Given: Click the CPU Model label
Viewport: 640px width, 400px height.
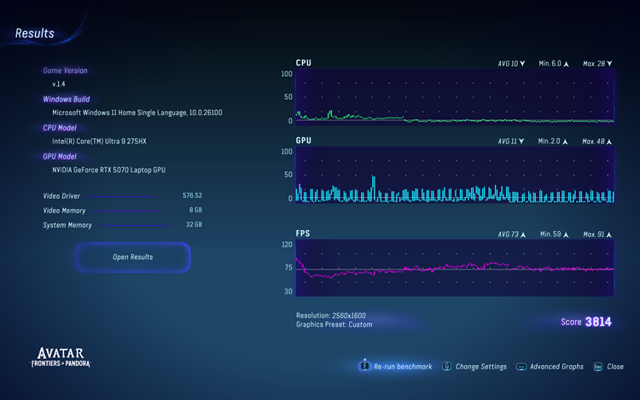Looking at the screenshot, I should point(60,128).
